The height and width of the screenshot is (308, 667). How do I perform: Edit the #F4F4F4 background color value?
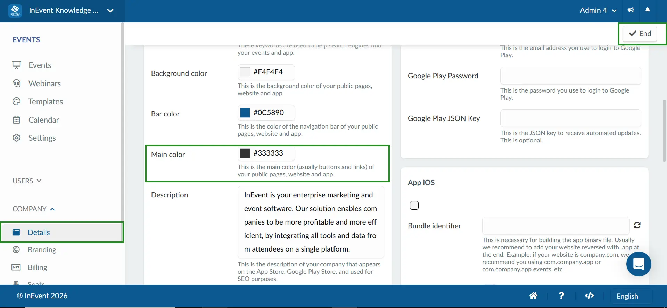click(x=268, y=72)
